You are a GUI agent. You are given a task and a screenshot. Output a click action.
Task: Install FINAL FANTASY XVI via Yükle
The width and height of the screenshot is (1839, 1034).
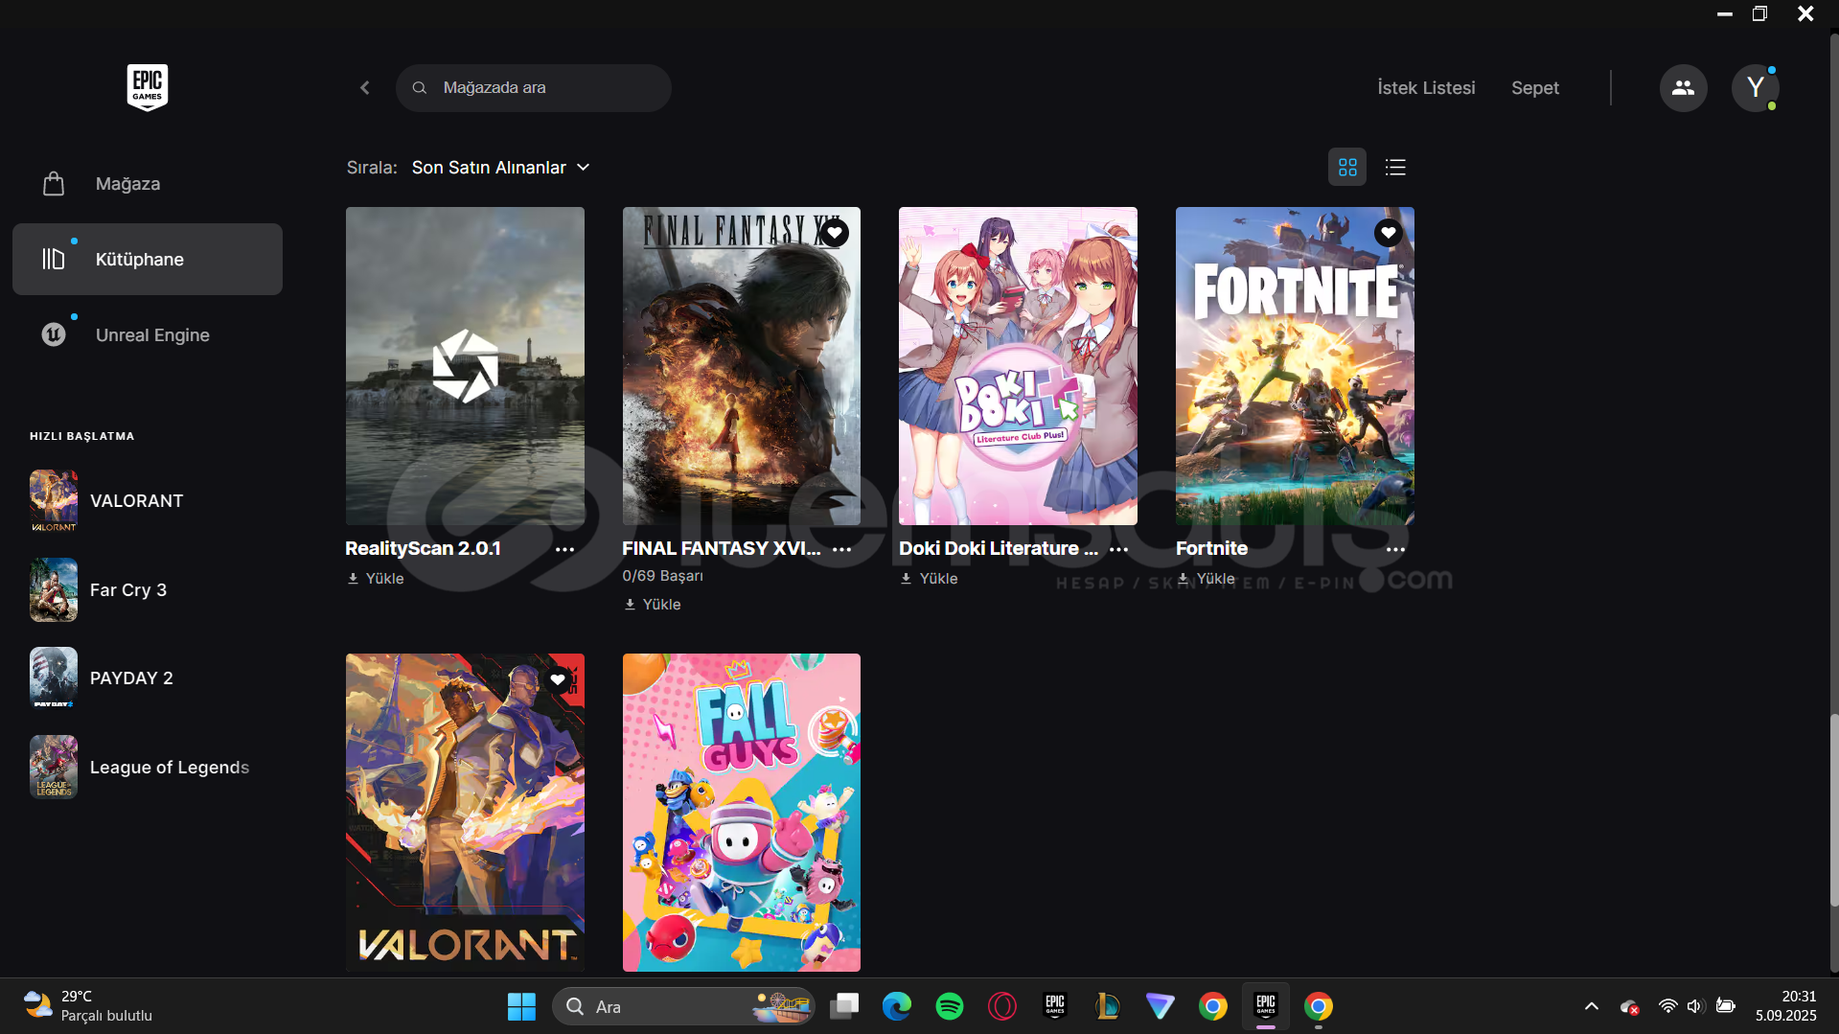point(653,605)
